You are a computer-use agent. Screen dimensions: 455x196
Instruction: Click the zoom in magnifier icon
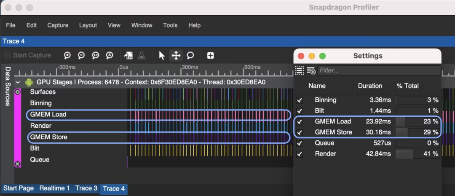tap(67, 55)
